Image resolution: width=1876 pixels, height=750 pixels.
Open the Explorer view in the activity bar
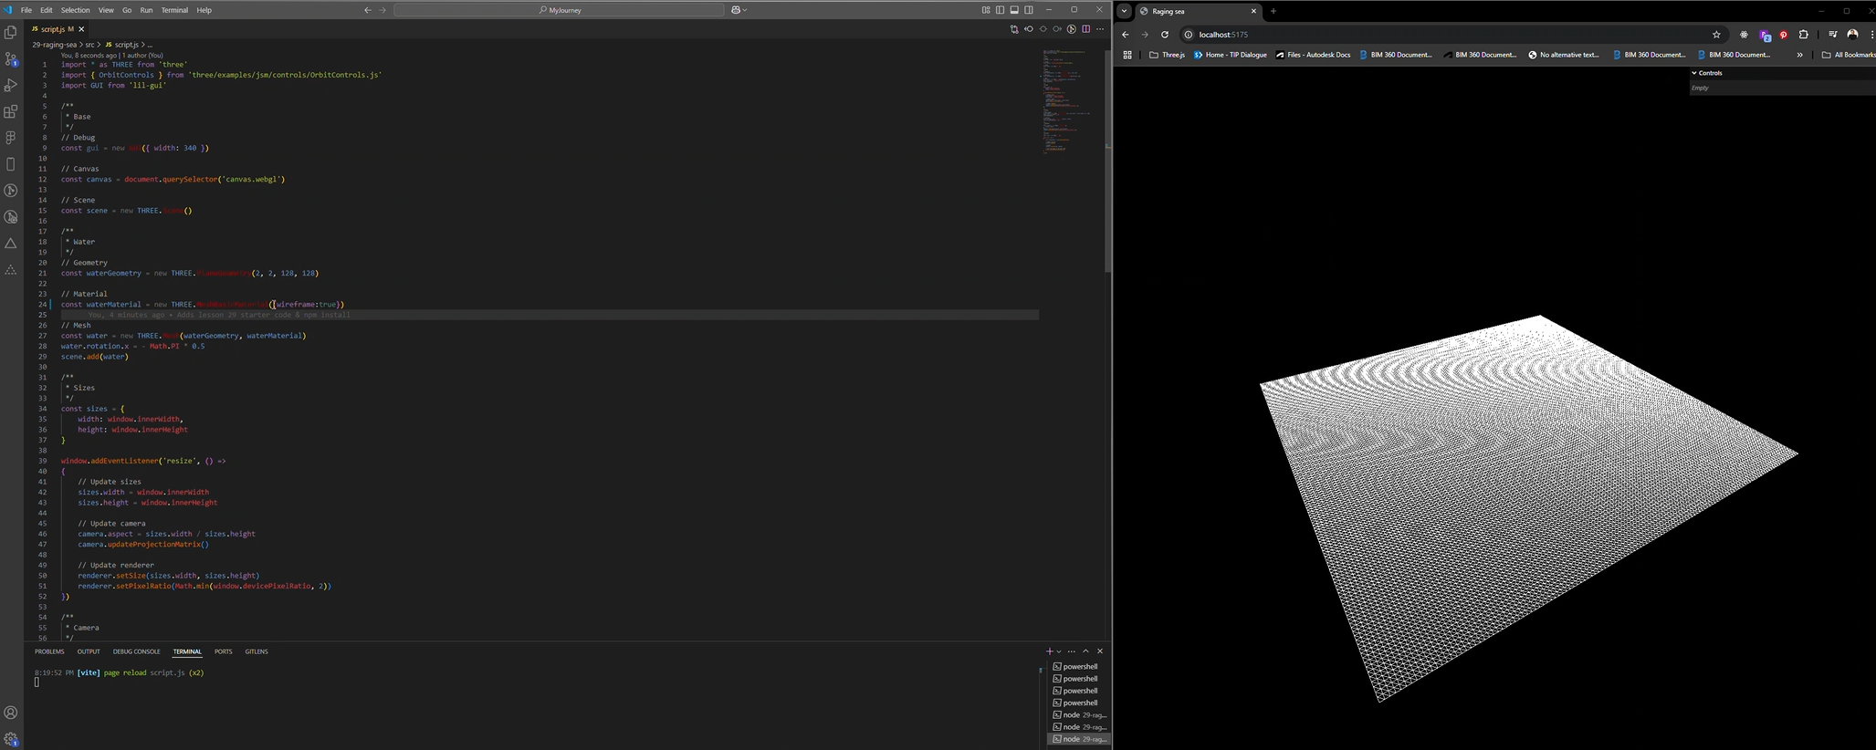tap(11, 32)
